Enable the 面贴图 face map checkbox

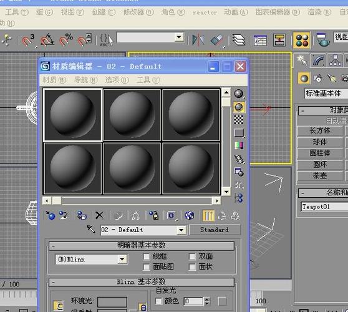pyautogui.click(x=147, y=266)
